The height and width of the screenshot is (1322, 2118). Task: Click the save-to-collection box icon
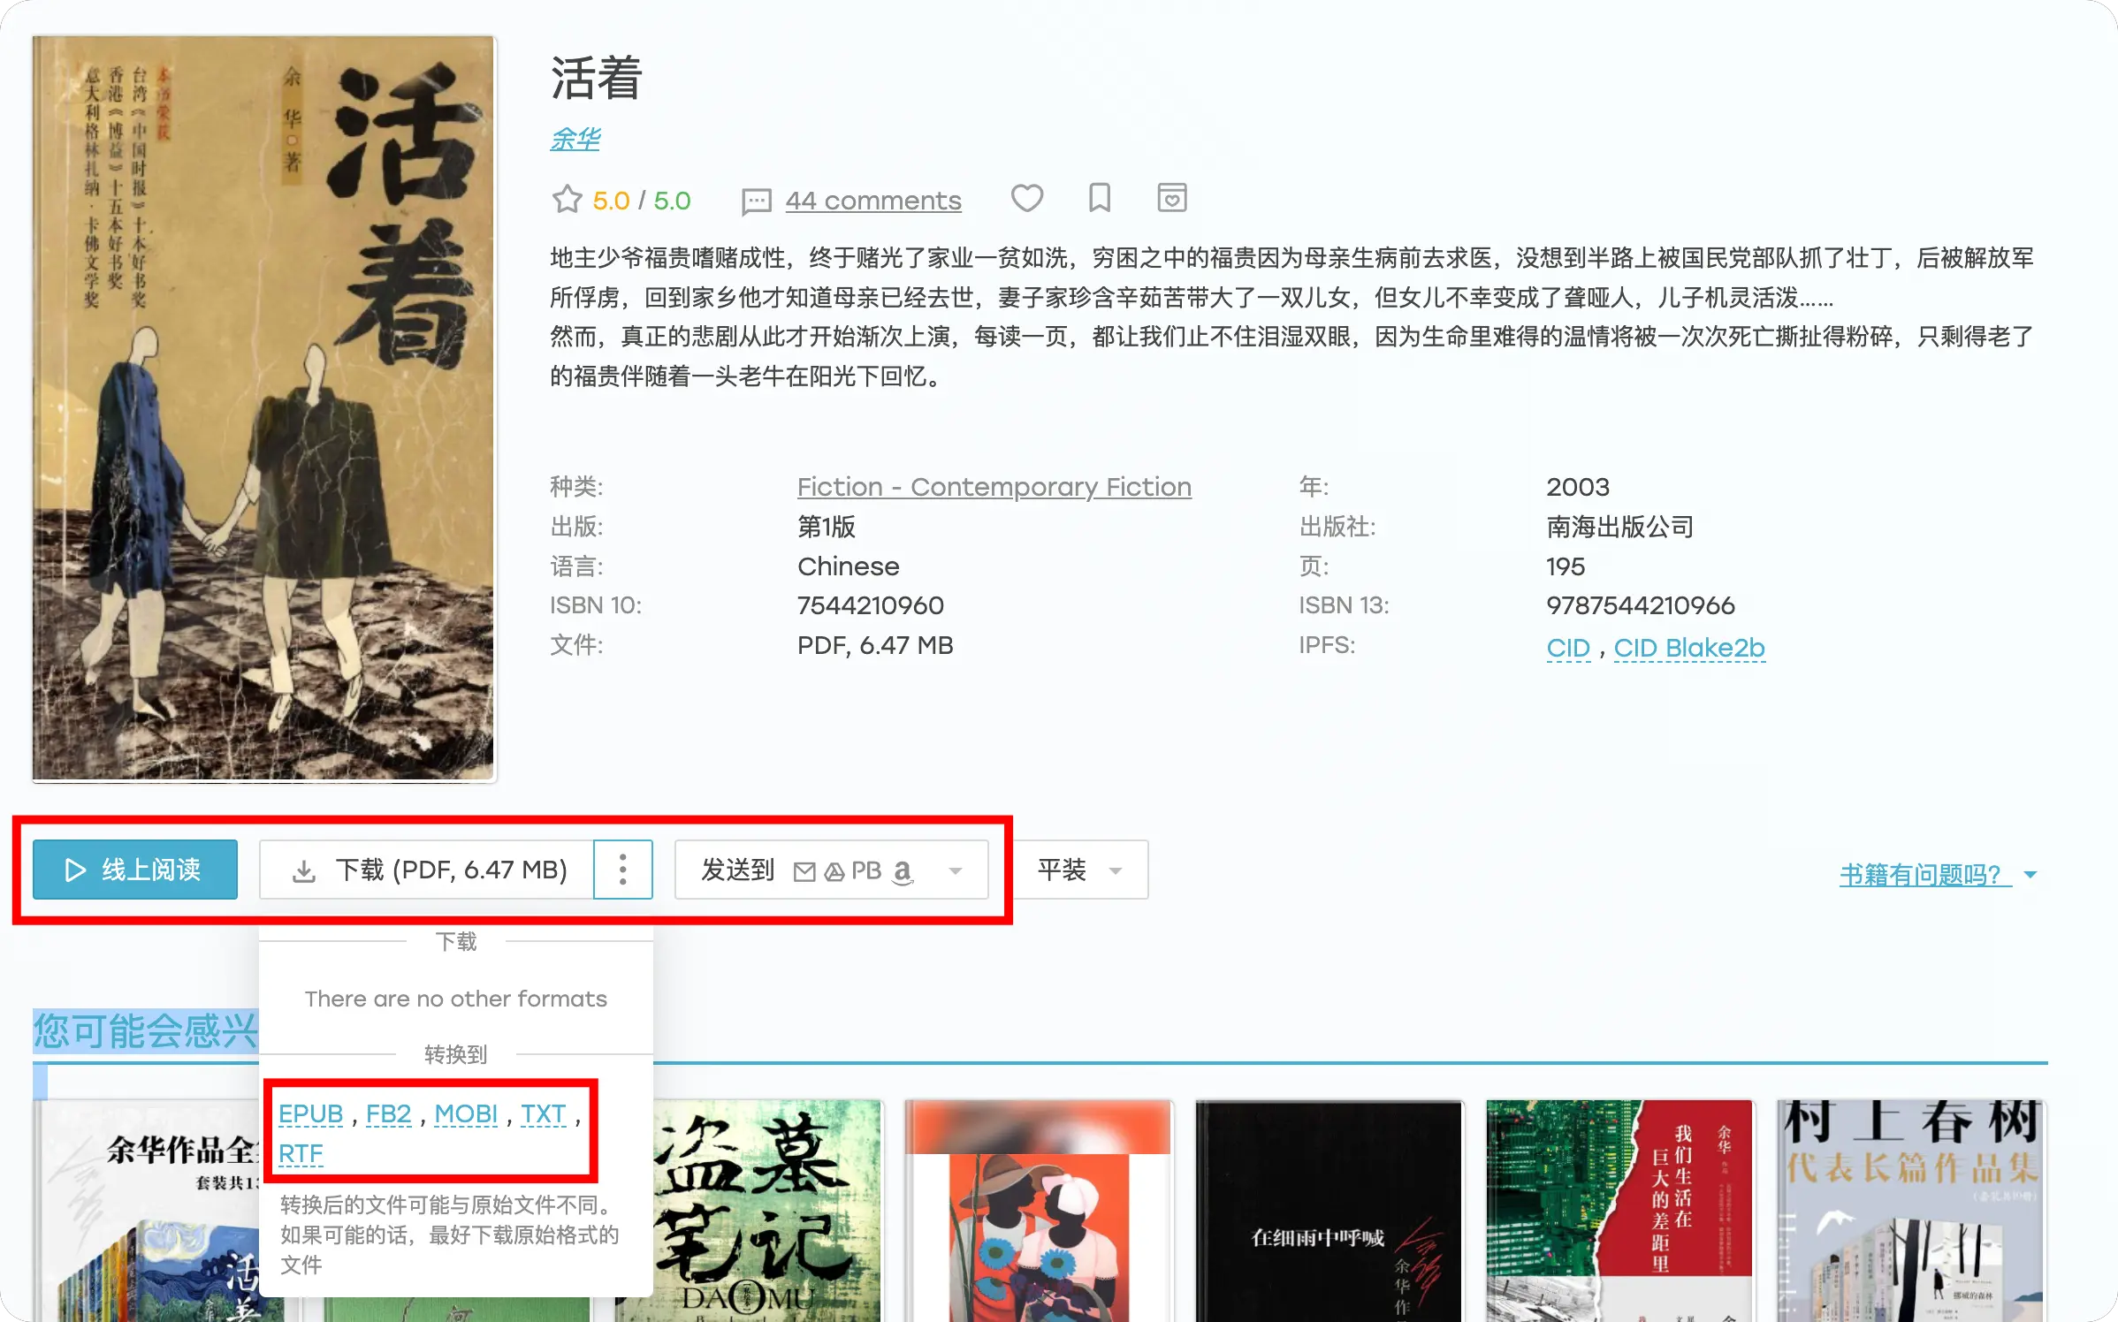pyautogui.click(x=1171, y=198)
